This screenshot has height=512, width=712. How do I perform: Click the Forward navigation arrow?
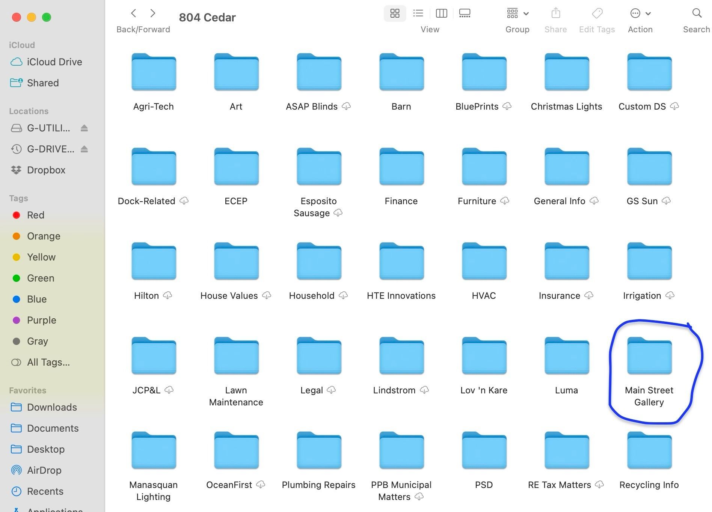153,13
